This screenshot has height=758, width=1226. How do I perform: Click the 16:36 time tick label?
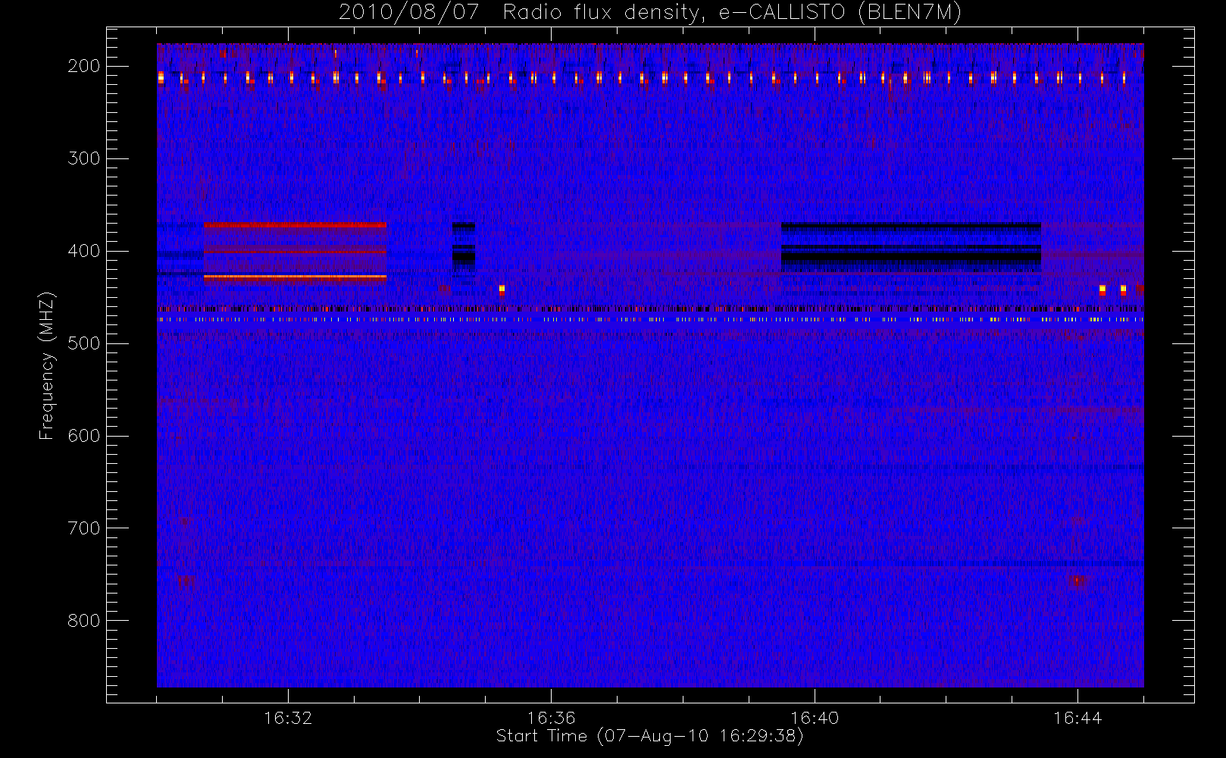[551, 717]
